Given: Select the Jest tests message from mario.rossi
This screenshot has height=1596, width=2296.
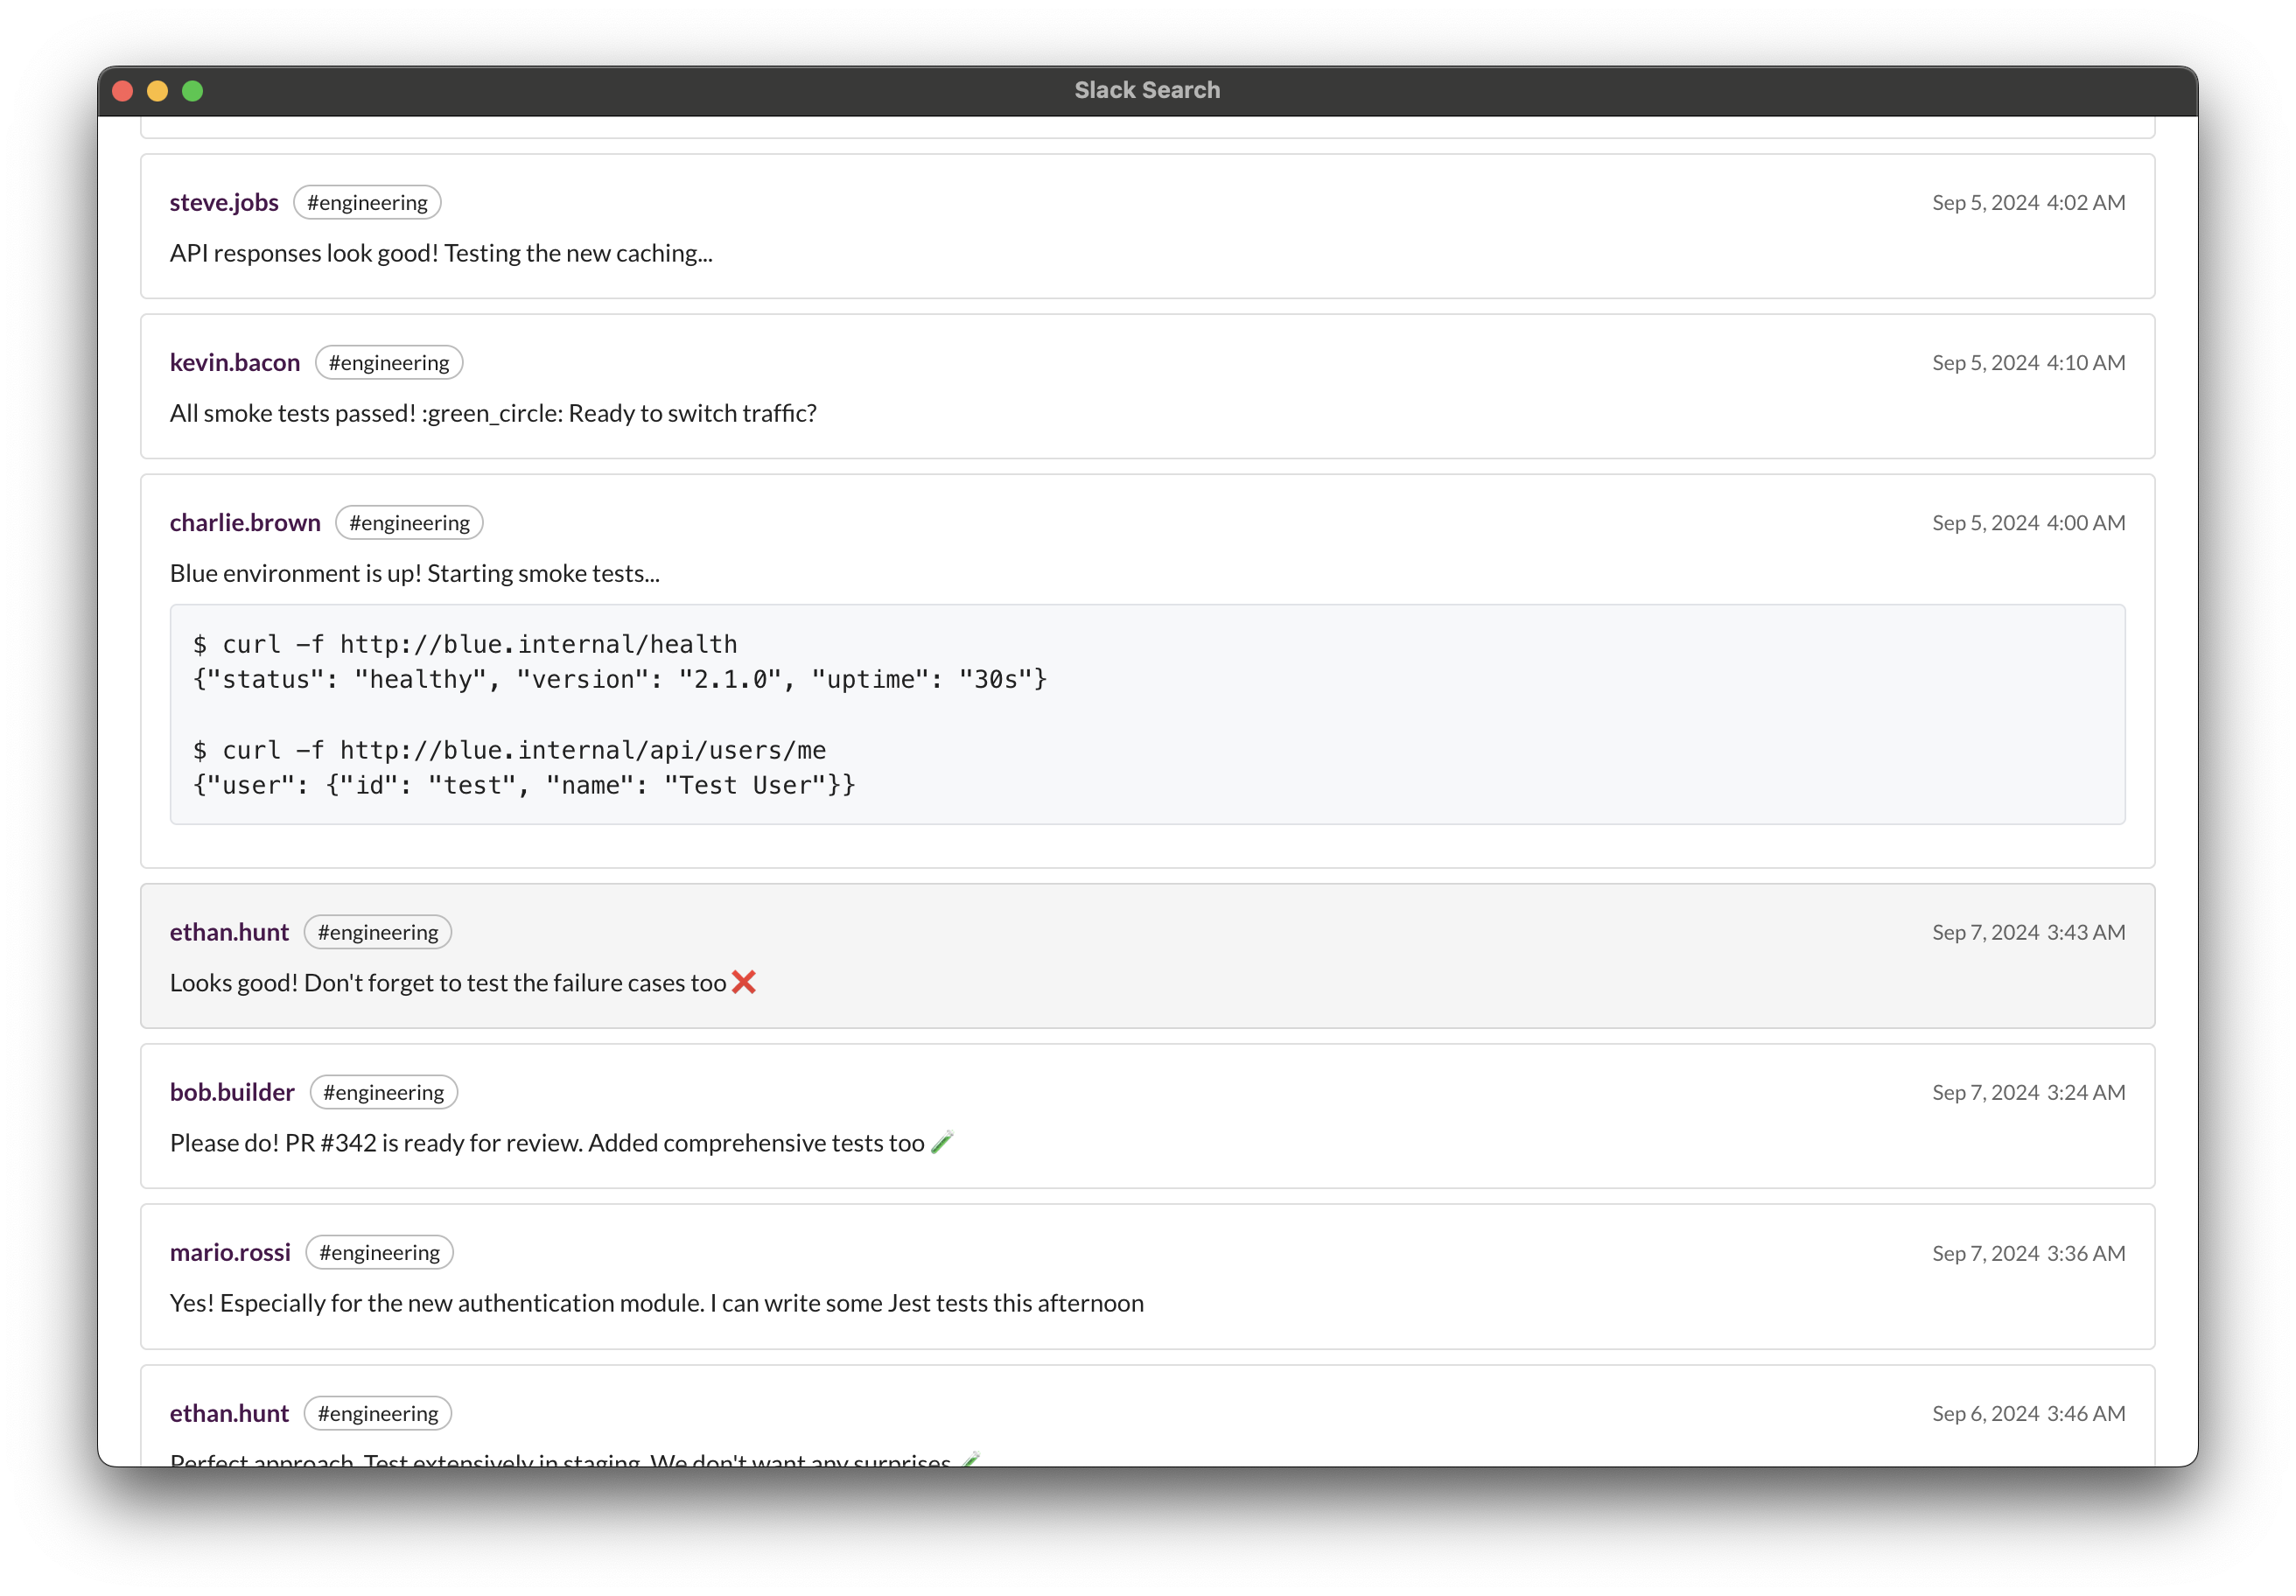Looking at the screenshot, I should pyautogui.click(x=656, y=1303).
